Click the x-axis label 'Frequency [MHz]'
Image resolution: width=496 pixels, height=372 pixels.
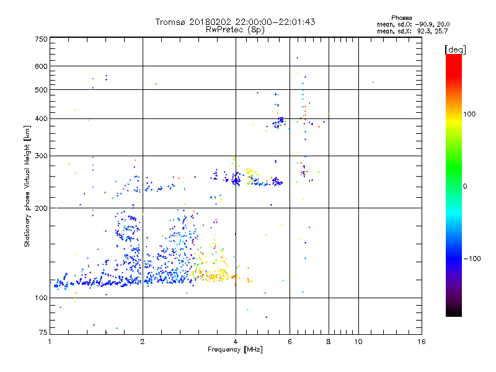235,350
